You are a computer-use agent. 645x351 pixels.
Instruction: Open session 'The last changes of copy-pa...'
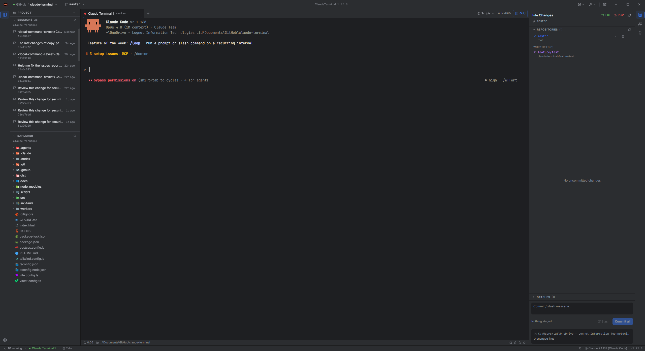(44, 45)
